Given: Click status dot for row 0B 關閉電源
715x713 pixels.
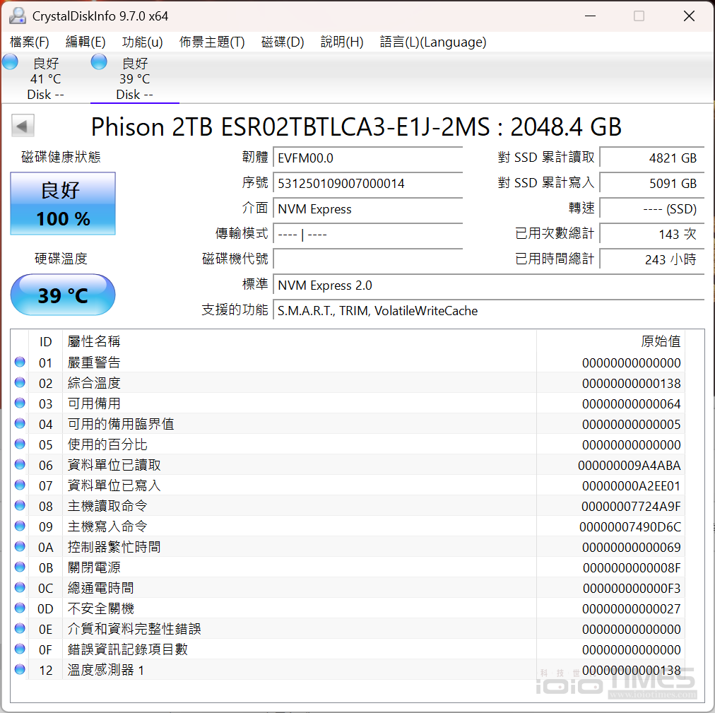Looking at the screenshot, I should pos(20,567).
